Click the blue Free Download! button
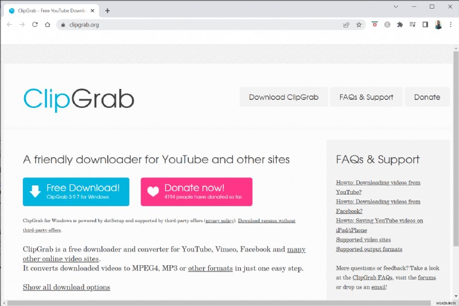 click(x=76, y=192)
